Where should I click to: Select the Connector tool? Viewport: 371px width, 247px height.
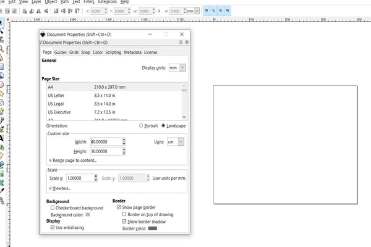(2, 201)
